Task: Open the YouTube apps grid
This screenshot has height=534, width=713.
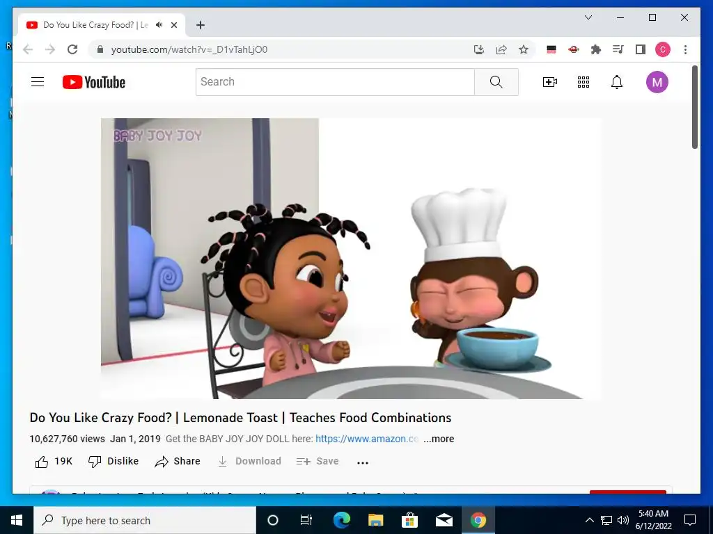Action: (583, 82)
